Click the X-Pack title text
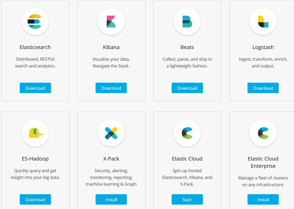Image resolution: width=294 pixels, height=209 pixels. click(111, 159)
